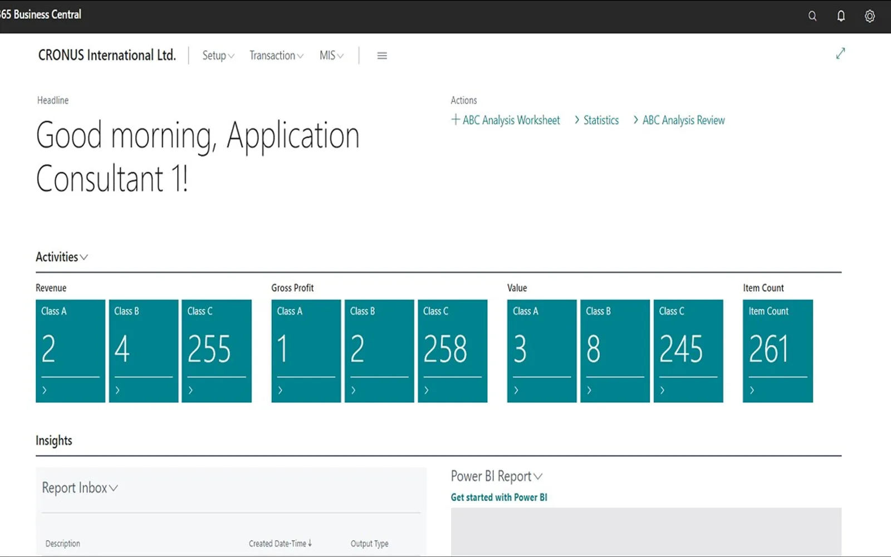The image size is (891, 557).
Task: Open Gross Profit Class B tile showing 2
Action: pyautogui.click(x=379, y=351)
